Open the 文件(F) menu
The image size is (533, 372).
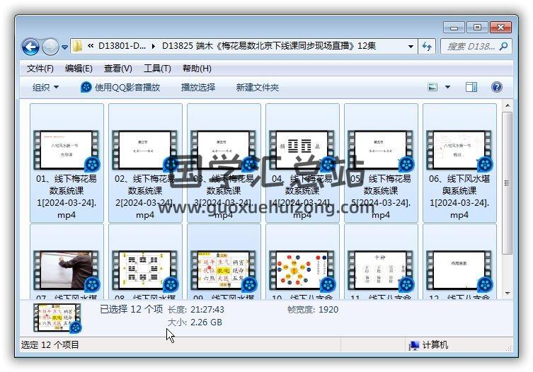coord(40,69)
